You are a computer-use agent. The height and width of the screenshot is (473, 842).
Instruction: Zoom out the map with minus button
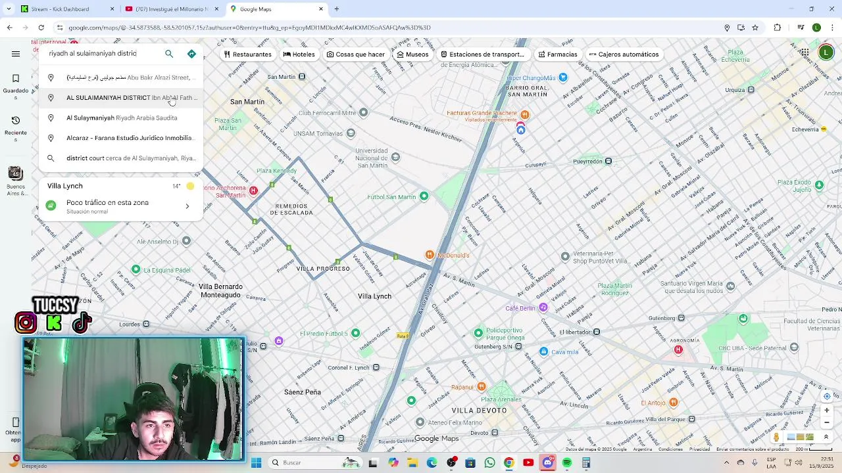click(827, 422)
